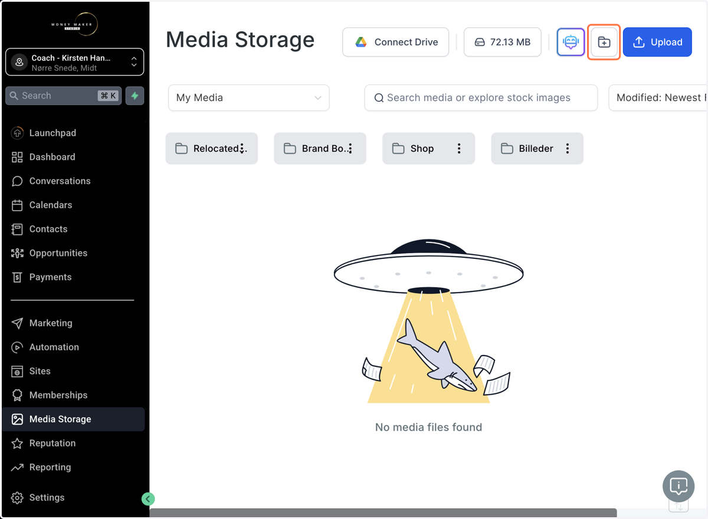
Task: Click the Settings gear icon
Action: (17, 498)
